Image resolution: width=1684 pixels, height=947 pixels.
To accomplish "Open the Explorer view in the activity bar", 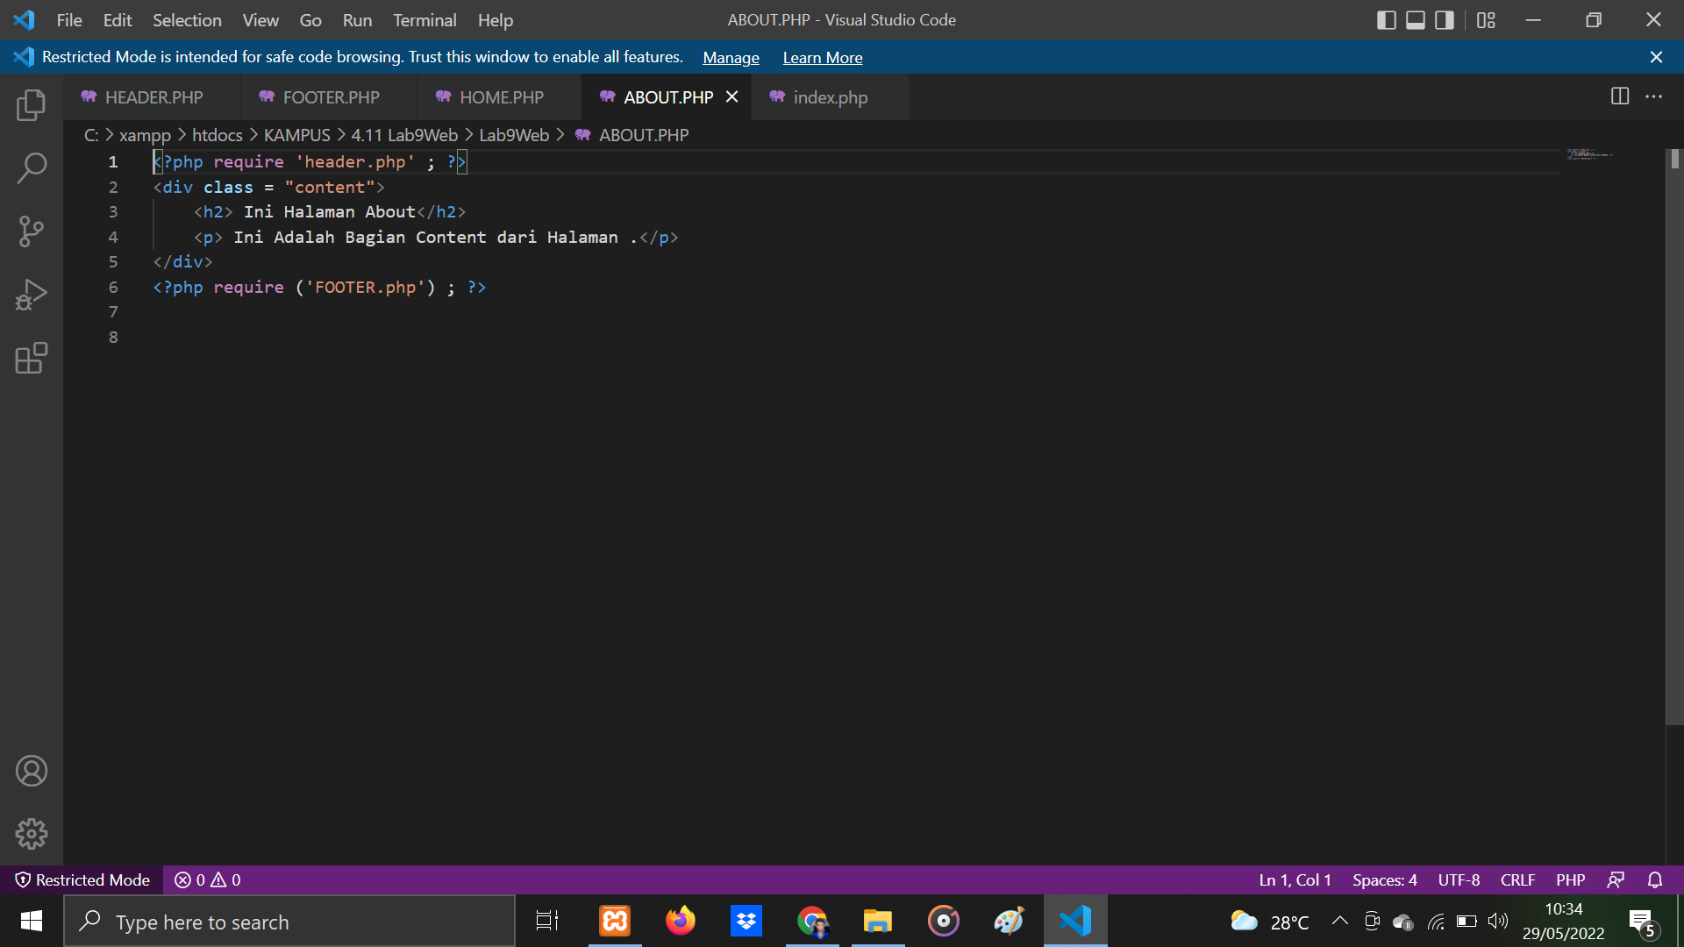I will point(32,104).
